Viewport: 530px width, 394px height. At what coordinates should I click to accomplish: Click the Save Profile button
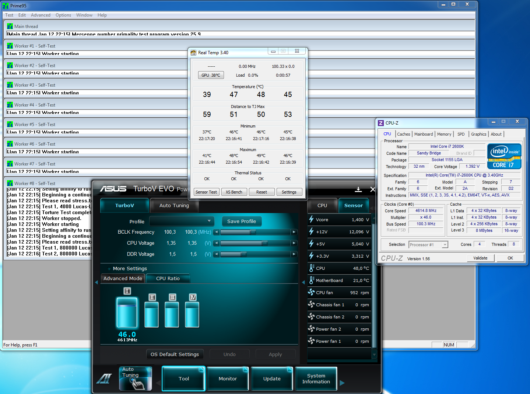click(242, 222)
